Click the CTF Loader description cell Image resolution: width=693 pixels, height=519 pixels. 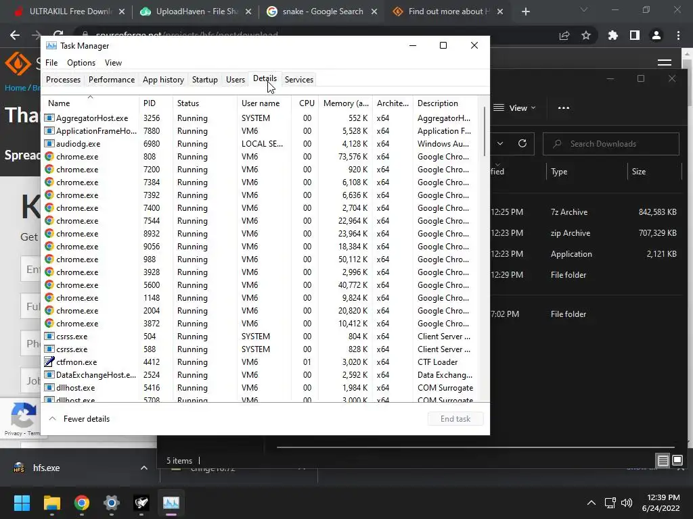[438, 362]
